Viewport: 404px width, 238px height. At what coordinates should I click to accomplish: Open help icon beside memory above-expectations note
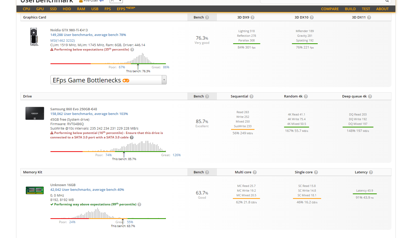(139, 204)
